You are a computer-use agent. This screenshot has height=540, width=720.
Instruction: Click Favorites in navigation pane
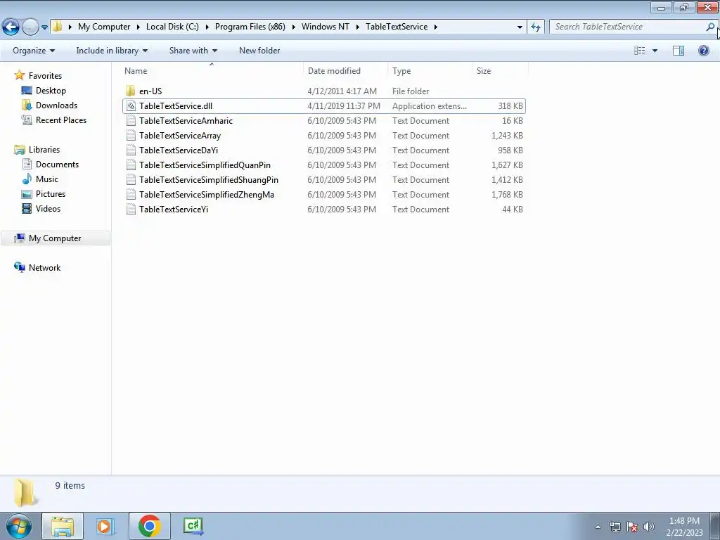(45, 76)
